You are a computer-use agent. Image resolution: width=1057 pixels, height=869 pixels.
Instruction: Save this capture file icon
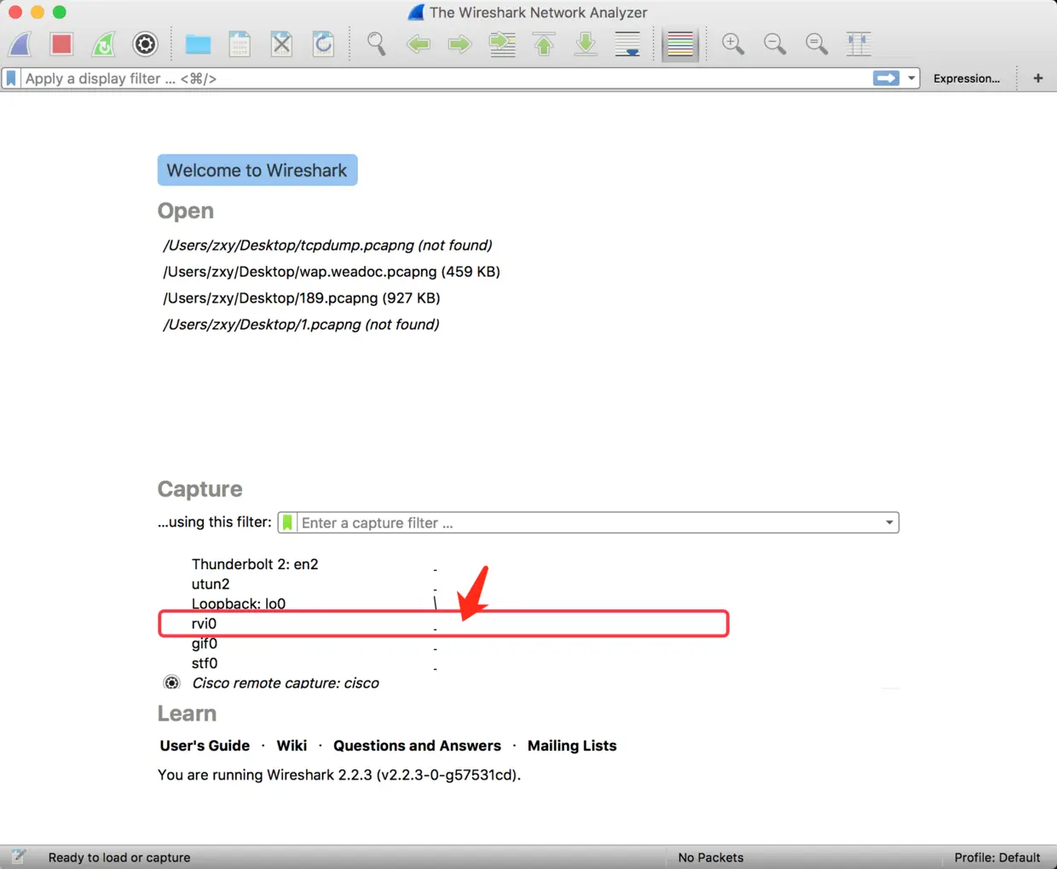click(240, 43)
